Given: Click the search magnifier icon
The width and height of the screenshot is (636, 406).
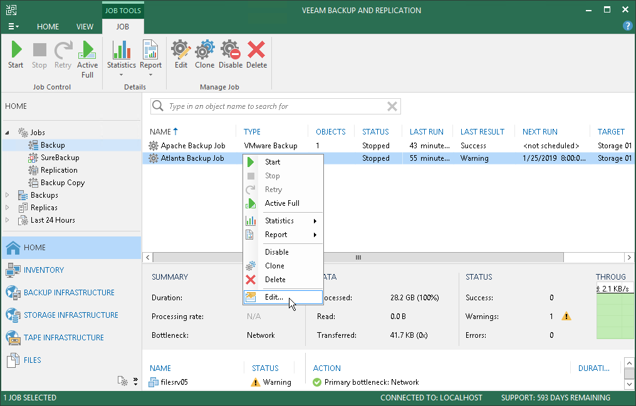Looking at the screenshot, I should click(158, 106).
